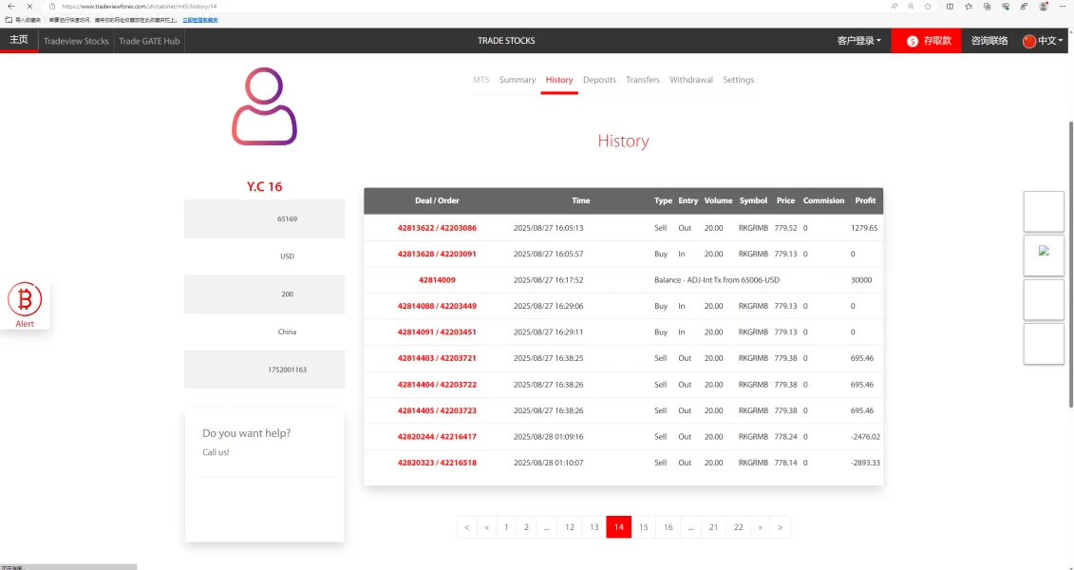The height and width of the screenshot is (570, 1074).
Task: Go to page 15 of history
Action: point(643,527)
